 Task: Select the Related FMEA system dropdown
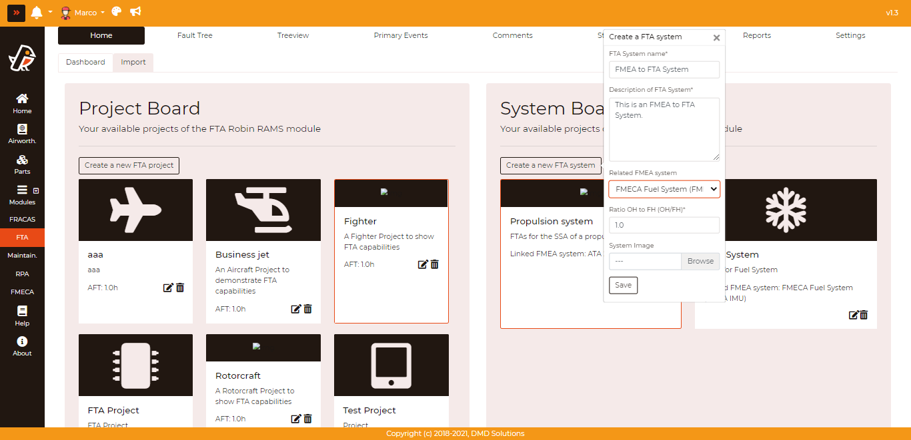[664, 189]
